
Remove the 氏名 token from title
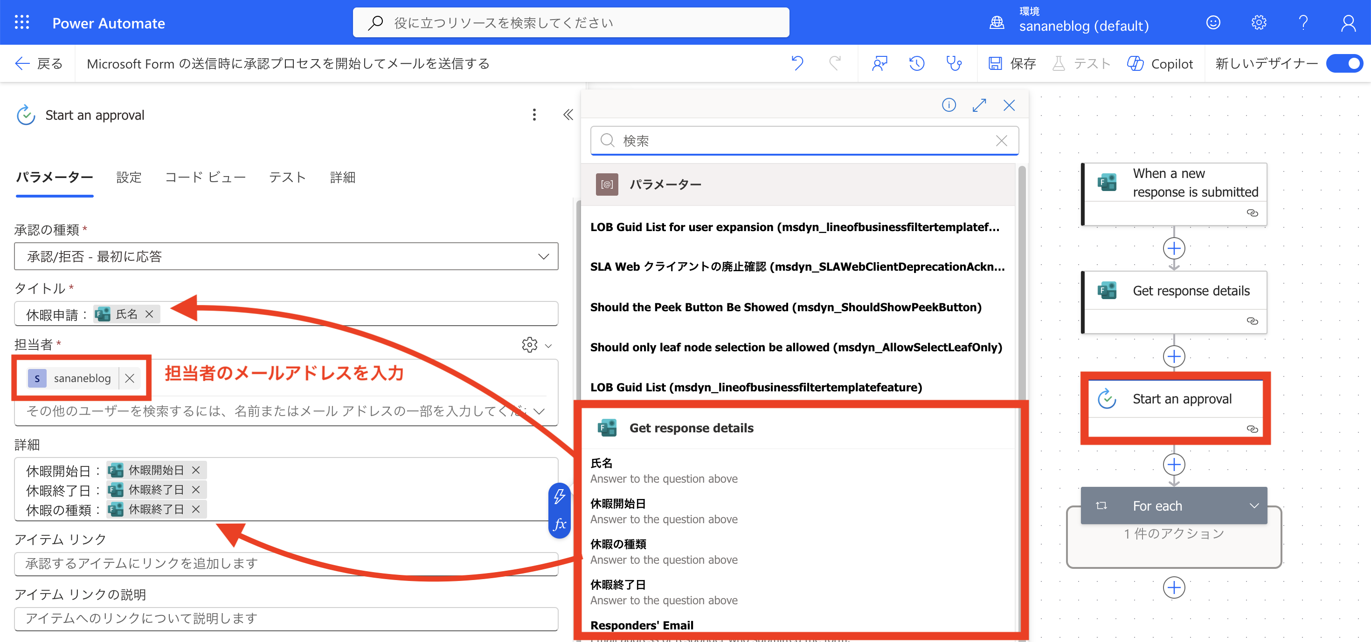(x=150, y=314)
